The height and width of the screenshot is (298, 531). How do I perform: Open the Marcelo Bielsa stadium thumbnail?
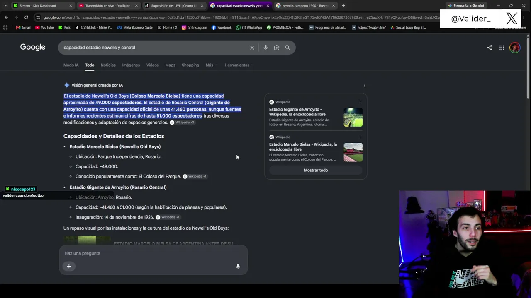(x=353, y=152)
